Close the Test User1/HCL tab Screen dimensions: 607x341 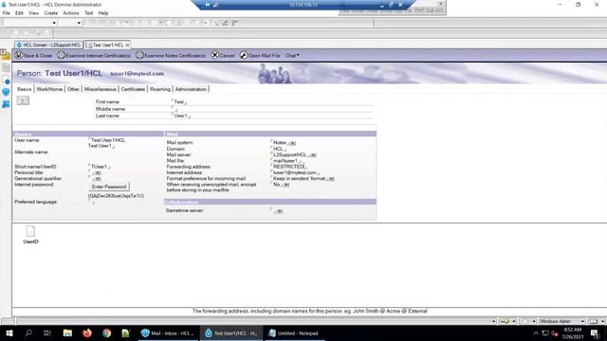pos(127,45)
